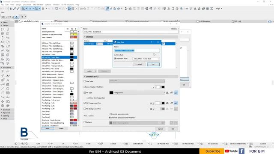The width and height of the screenshot is (274, 154).
Task: Click the Delete button below rule list
Action: [x=61, y=128]
